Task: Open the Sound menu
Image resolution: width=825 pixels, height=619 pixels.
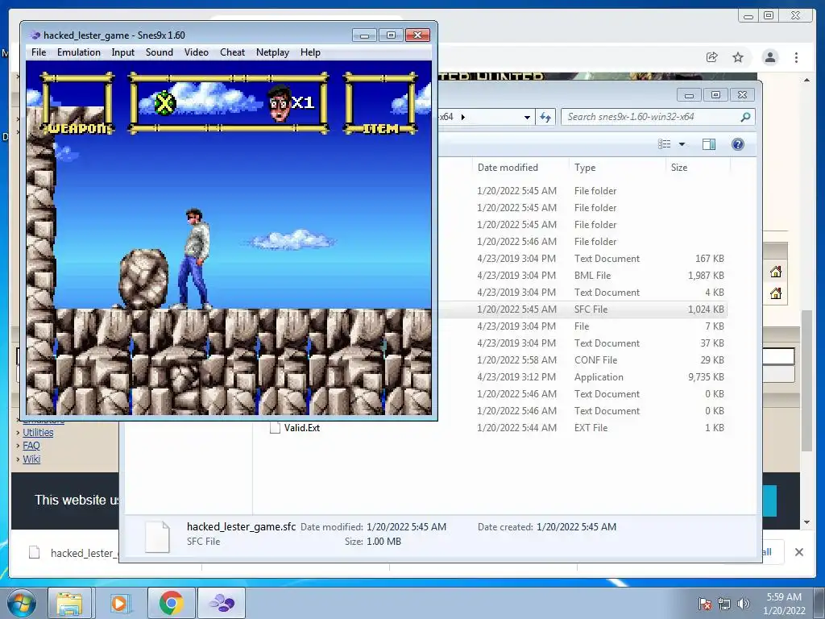Action: tap(159, 52)
